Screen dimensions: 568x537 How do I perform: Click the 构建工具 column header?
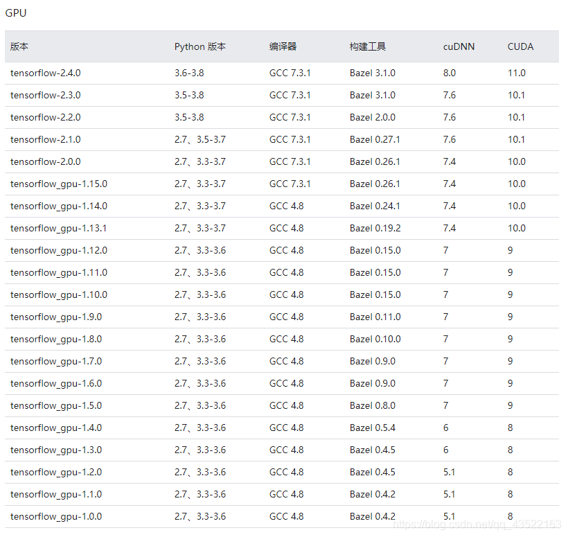pyautogui.click(x=368, y=46)
